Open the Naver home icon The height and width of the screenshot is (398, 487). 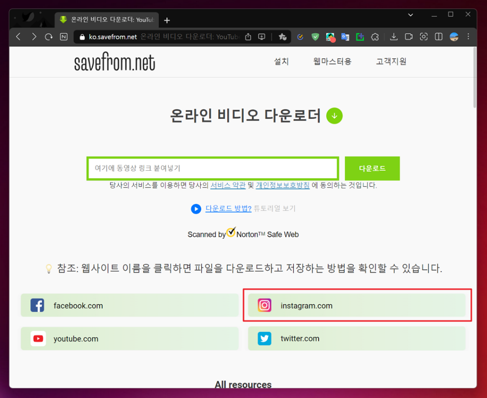coord(64,37)
